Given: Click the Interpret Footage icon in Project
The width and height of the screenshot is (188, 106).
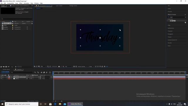Looking at the screenshot, I should pos(1,67).
